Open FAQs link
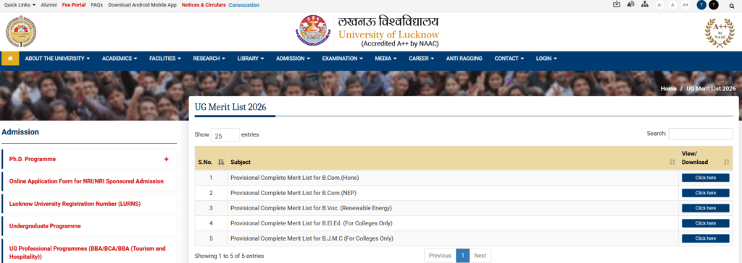This screenshot has width=742, height=263. click(96, 5)
